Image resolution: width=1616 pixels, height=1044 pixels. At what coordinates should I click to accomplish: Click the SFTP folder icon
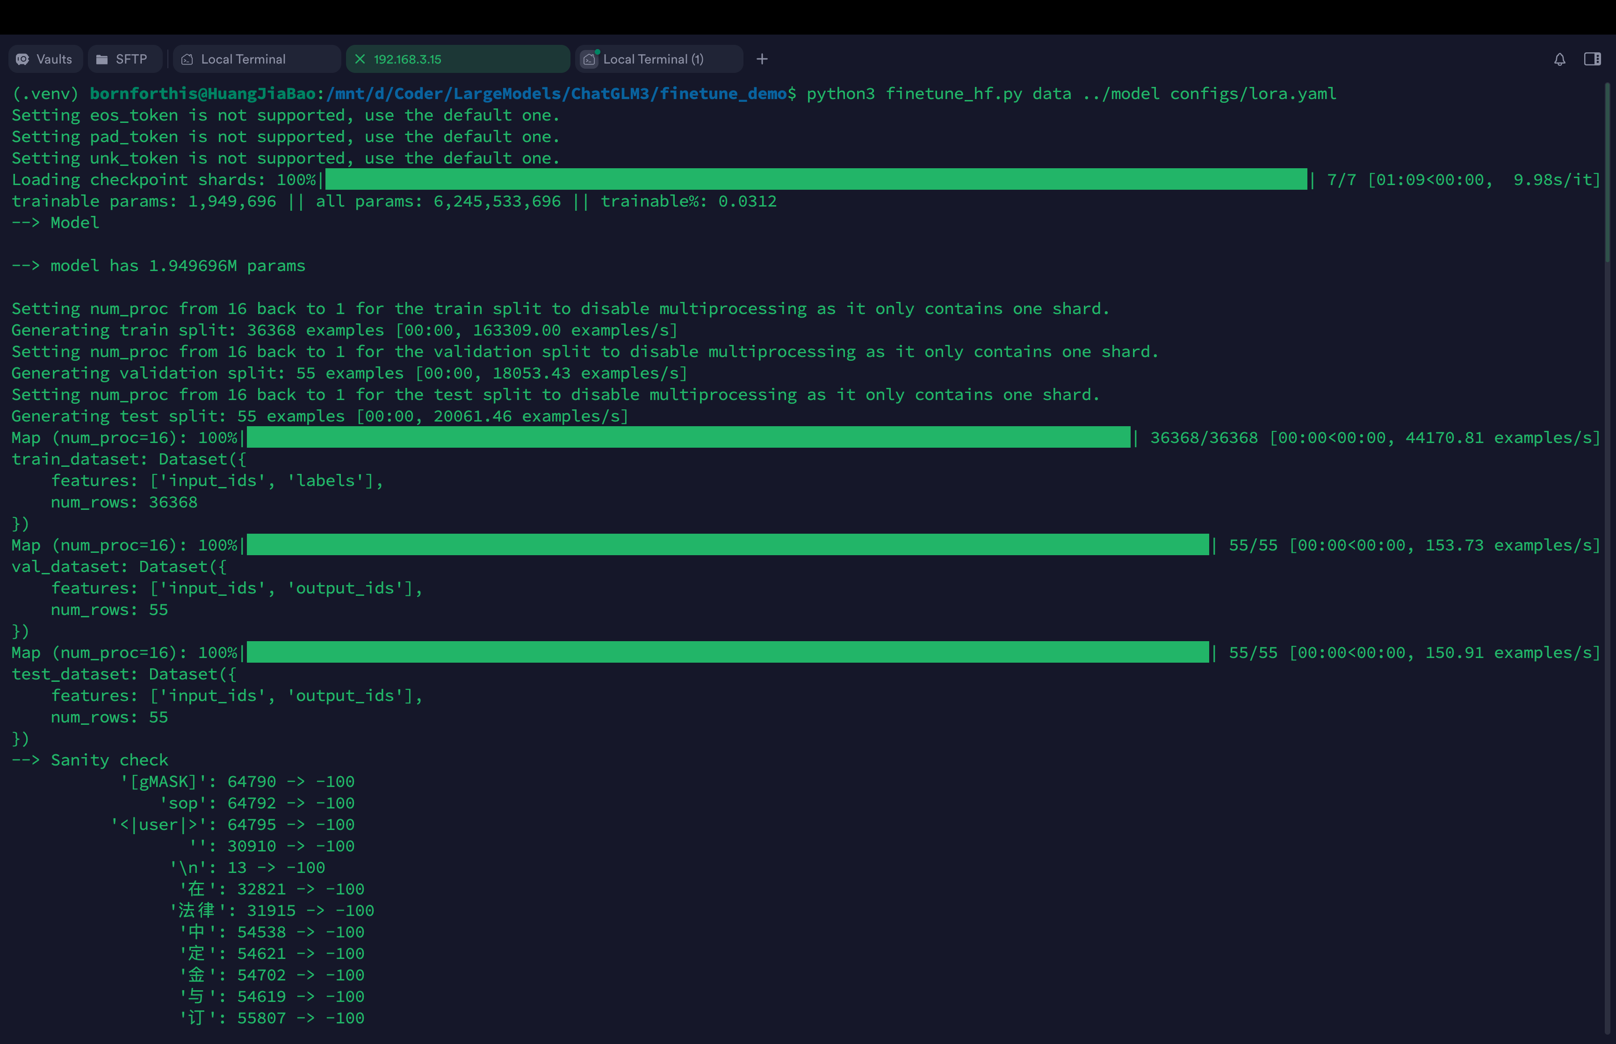102,59
